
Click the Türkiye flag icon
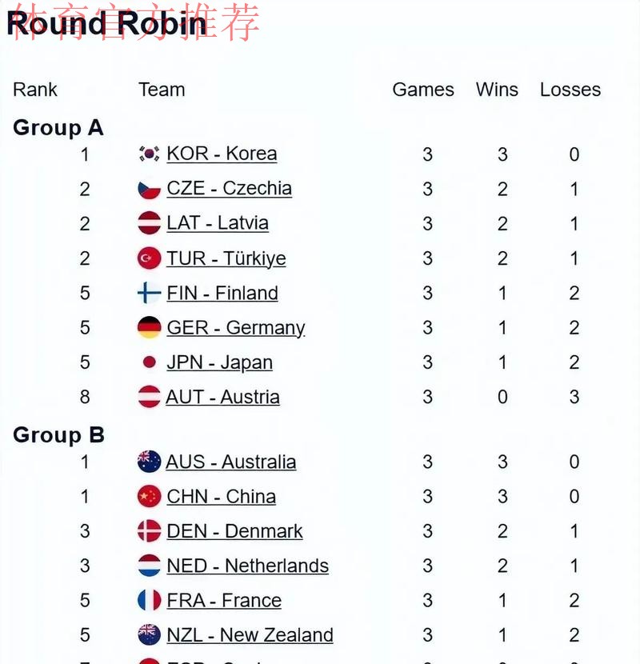149,258
